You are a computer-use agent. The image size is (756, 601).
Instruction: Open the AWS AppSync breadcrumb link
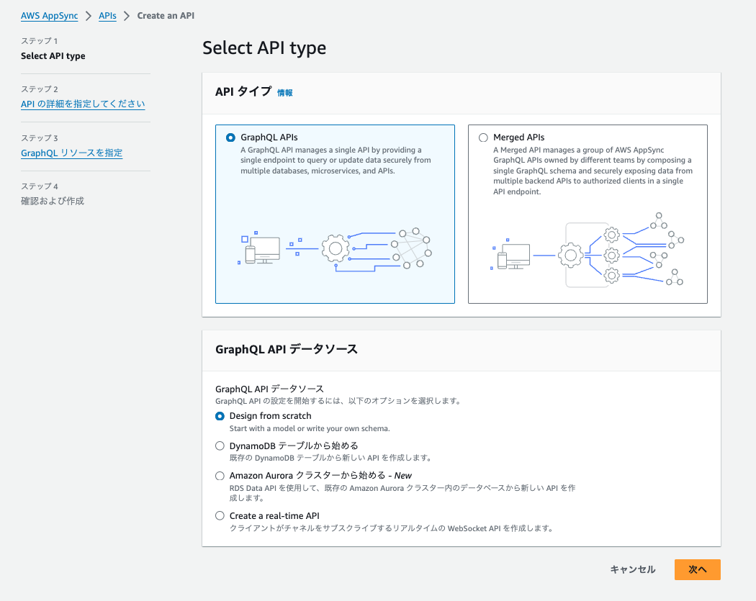tap(49, 15)
